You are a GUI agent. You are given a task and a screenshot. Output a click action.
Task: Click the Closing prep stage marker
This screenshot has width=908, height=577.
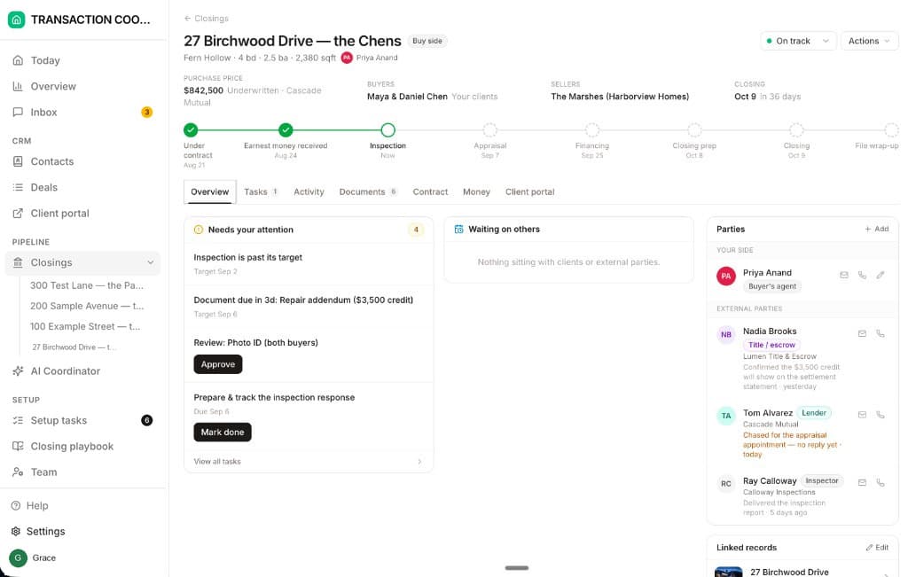pyautogui.click(x=694, y=129)
